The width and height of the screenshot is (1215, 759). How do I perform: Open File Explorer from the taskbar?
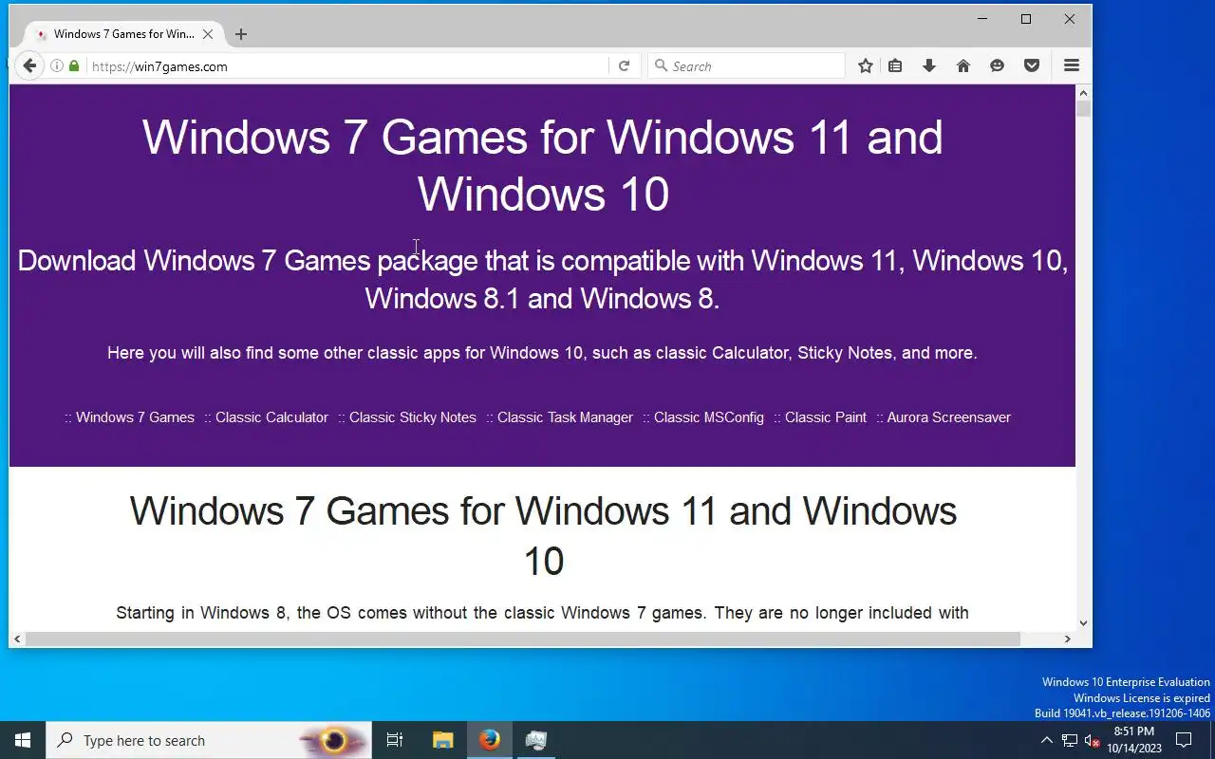click(x=442, y=740)
